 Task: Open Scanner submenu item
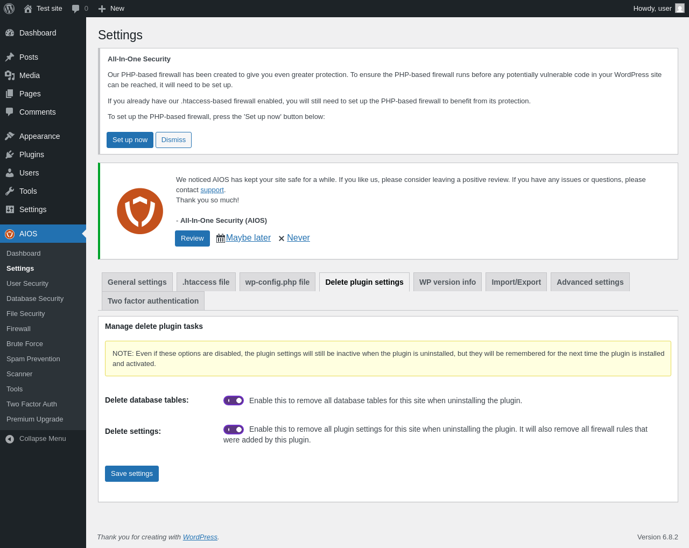point(43,374)
